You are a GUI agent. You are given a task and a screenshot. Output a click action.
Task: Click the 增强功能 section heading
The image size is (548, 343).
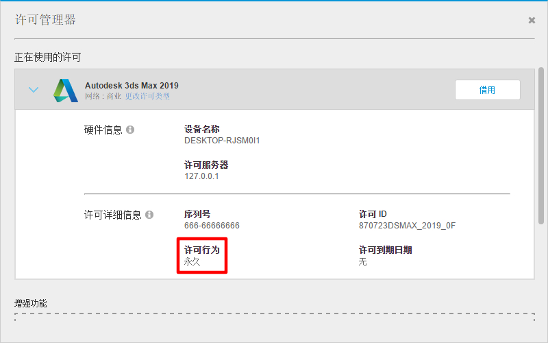tap(31, 303)
